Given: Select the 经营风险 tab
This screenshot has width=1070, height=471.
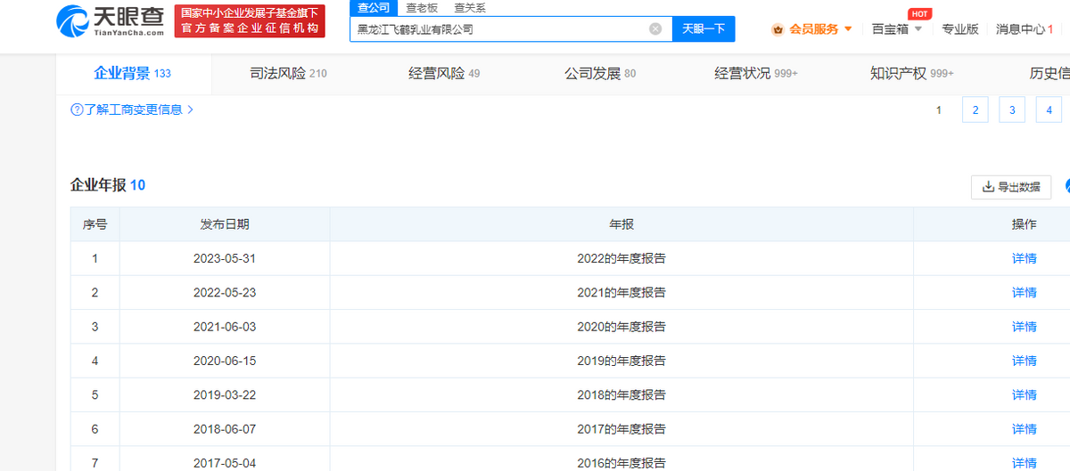Looking at the screenshot, I should click(444, 74).
